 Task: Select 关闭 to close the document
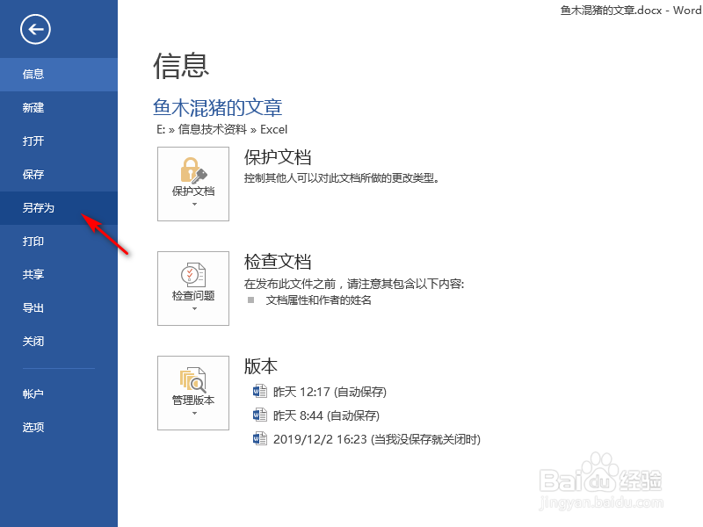(33, 341)
